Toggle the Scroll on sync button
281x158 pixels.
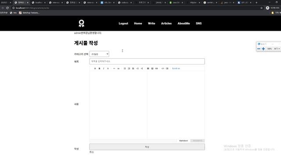click(176, 68)
